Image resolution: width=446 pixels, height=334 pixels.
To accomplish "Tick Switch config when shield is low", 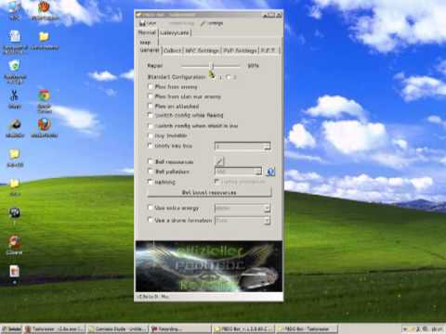I will click(x=151, y=126).
